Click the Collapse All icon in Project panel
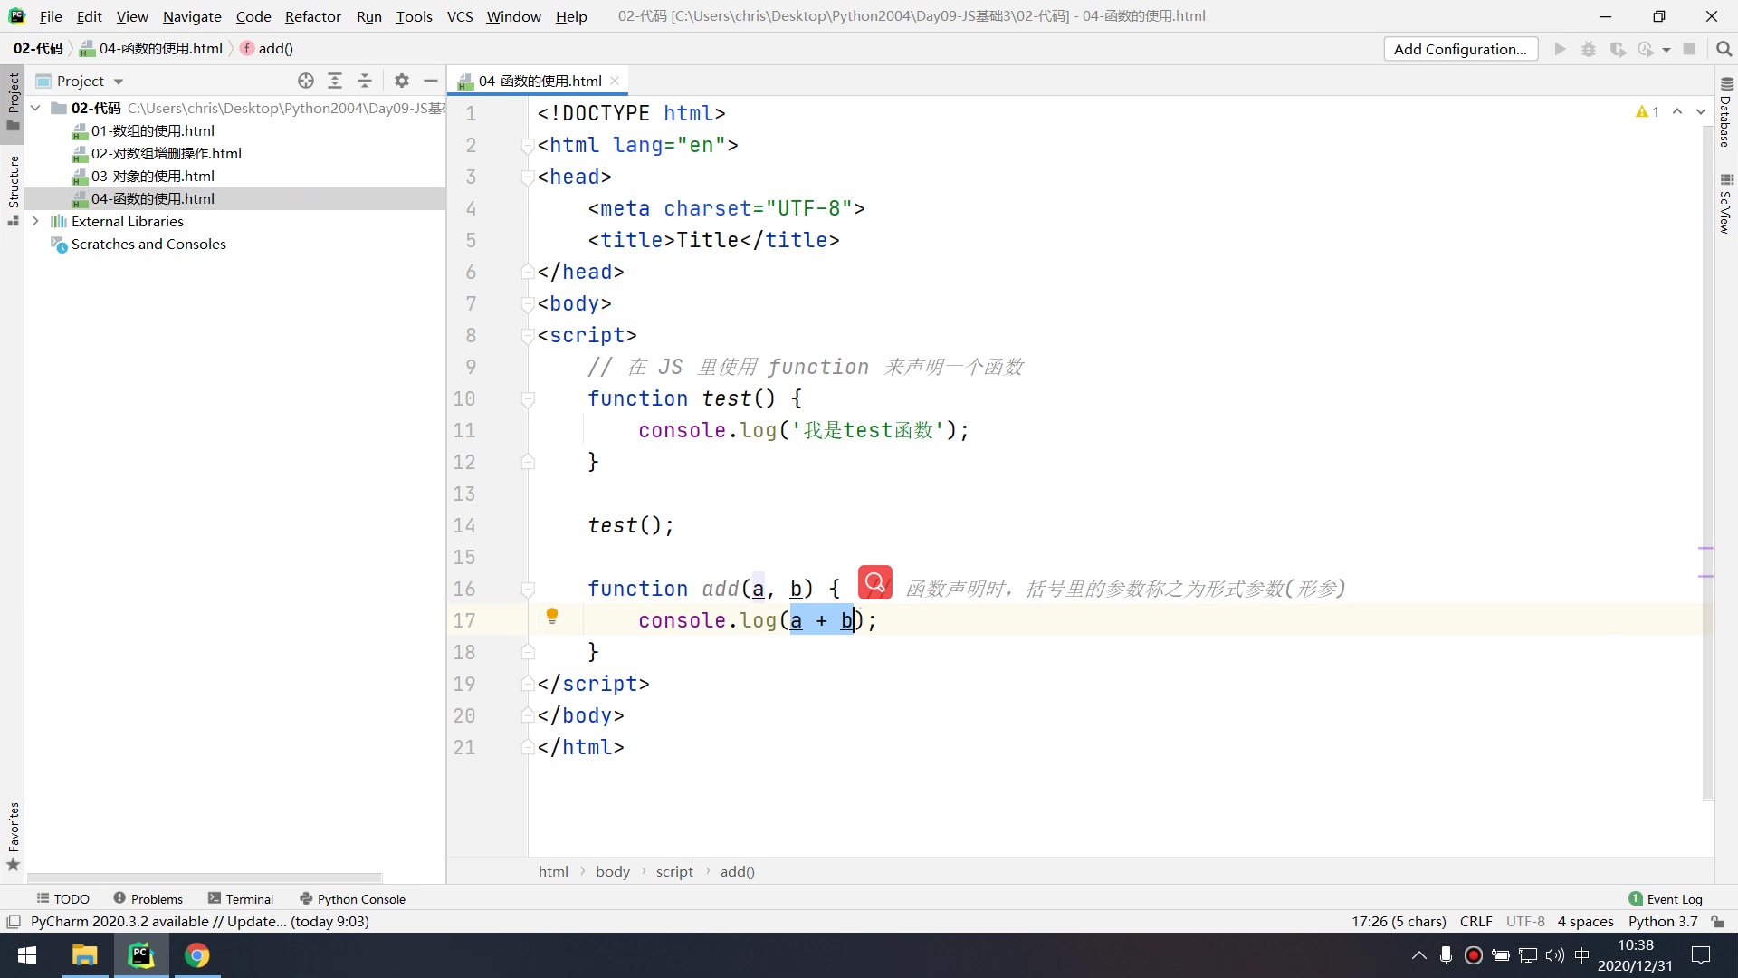Viewport: 1738px width, 978px height. [x=365, y=81]
